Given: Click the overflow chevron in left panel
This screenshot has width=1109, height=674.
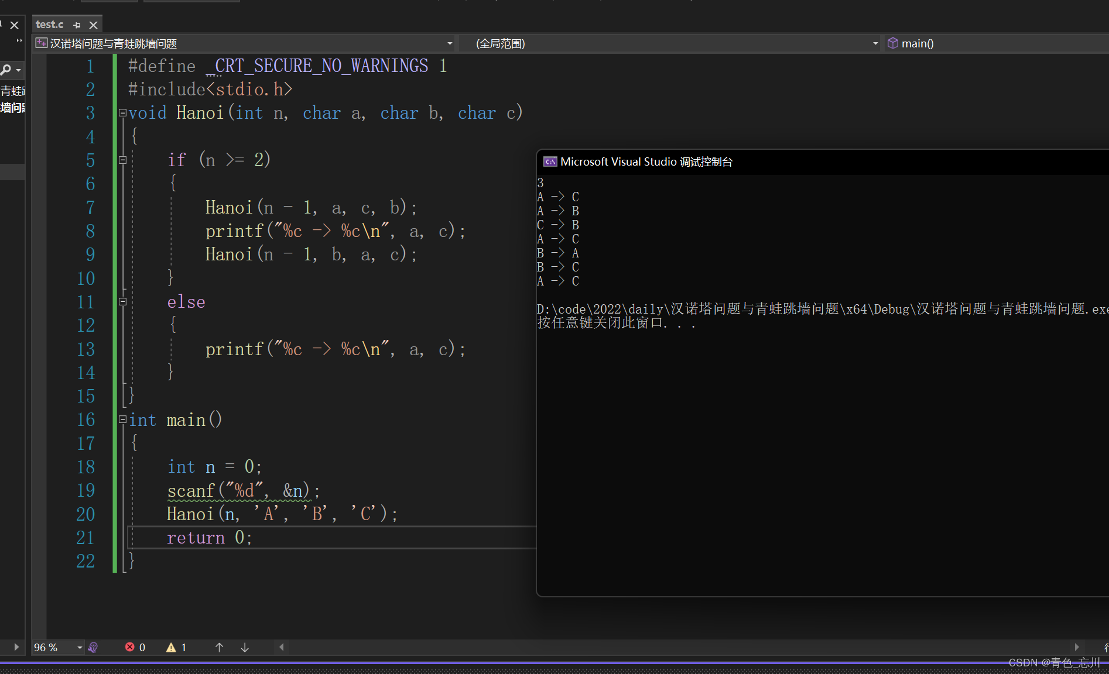Looking at the screenshot, I should [19, 40].
